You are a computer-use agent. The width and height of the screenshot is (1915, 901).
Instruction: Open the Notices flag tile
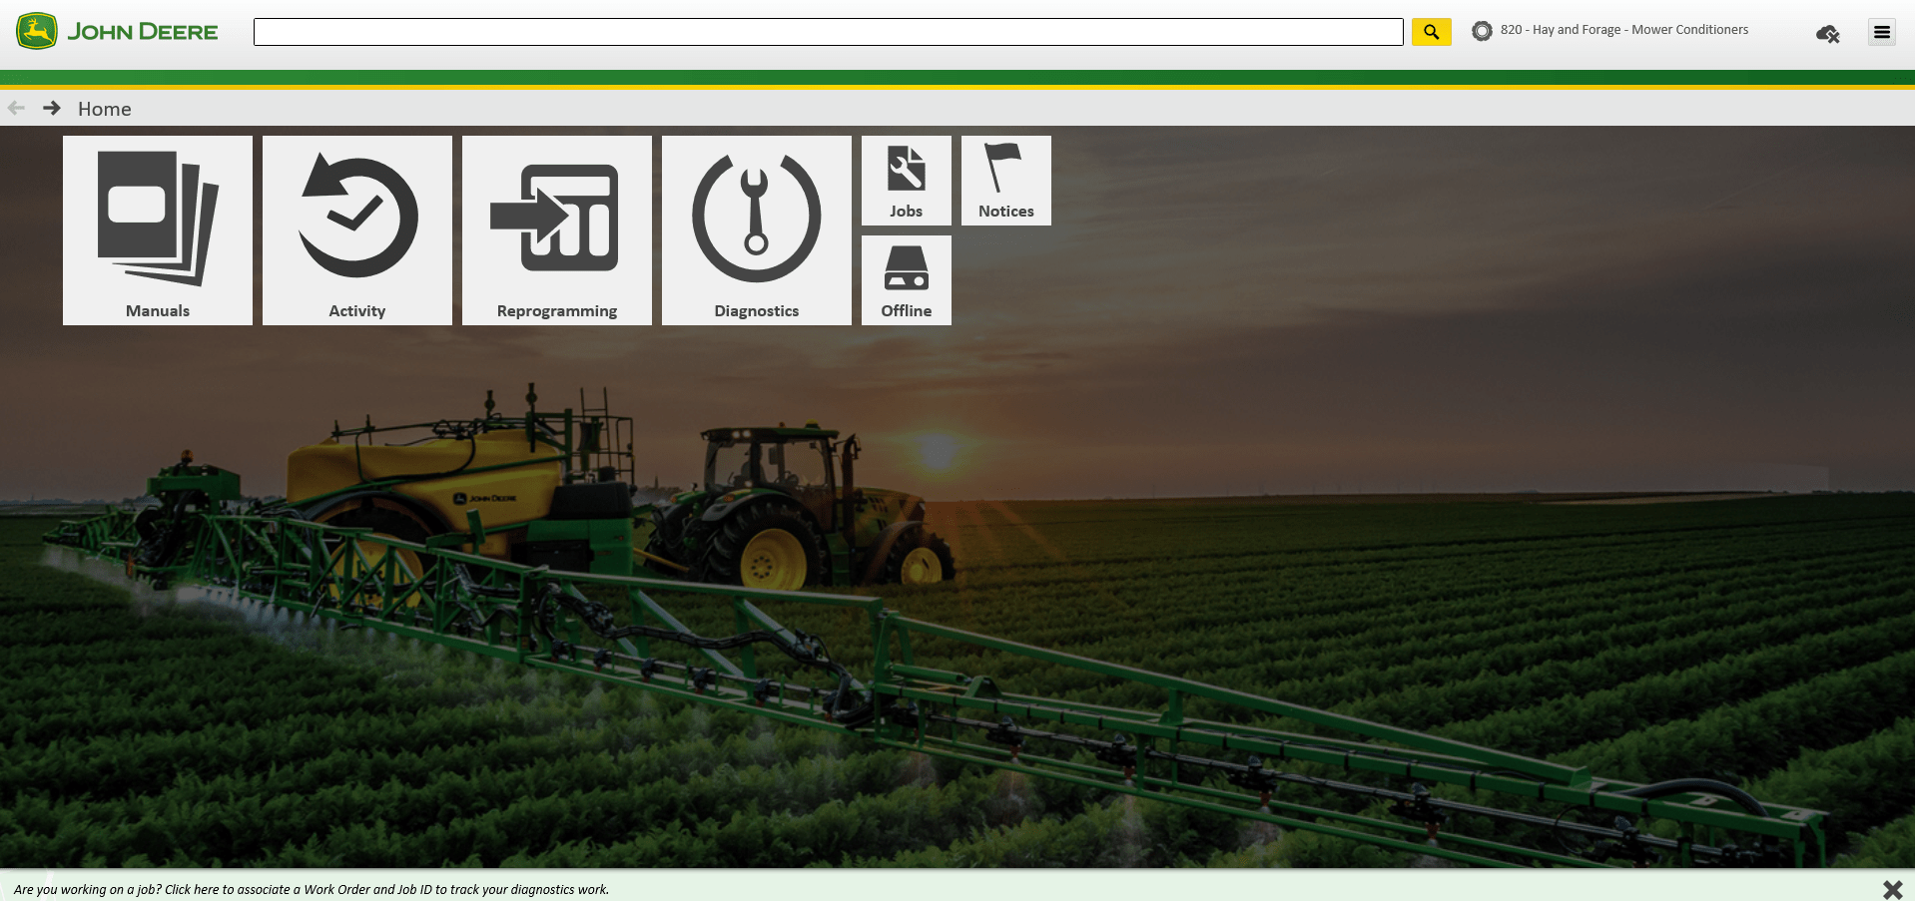coord(1005,180)
